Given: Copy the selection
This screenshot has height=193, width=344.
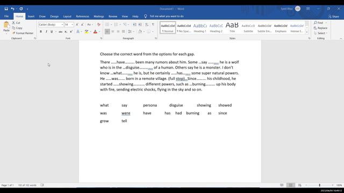Looking at the screenshot, I should (x=17, y=28).
